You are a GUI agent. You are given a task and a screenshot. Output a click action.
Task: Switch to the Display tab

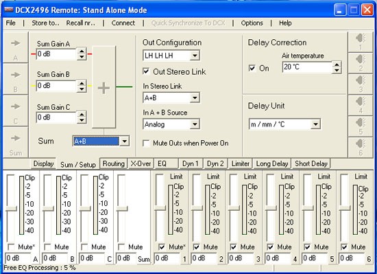coord(43,163)
